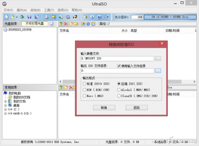Click the 大小总计 size value box
The width and height of the screenshot is (199, 146).
(x=137, y=17)
